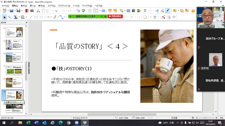This screenshot has height=126, width=225.
Task: Open the 編集 menu
Action: 15,6
